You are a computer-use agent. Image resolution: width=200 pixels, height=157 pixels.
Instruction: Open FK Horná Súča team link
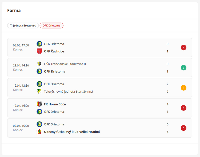coord(55,104)
